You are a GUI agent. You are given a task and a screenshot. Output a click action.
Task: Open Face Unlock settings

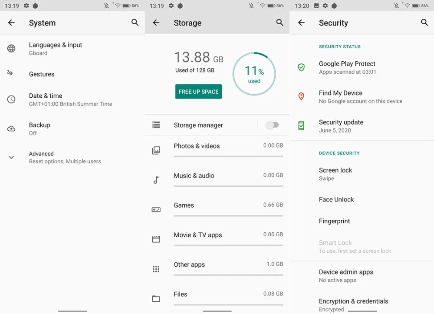(362, 199)
